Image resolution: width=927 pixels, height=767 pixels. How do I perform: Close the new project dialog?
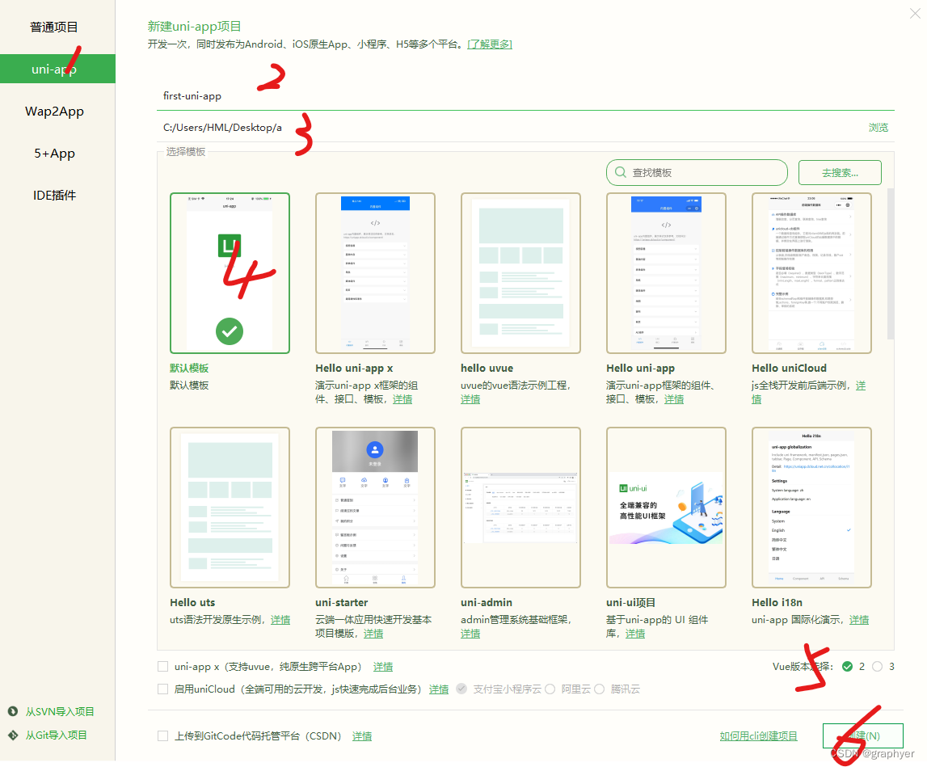coord(915,13)
